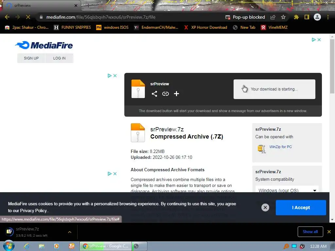Dismiss the cookie banner with the X
The image size is (335, 251).
(x=265, y=208)
